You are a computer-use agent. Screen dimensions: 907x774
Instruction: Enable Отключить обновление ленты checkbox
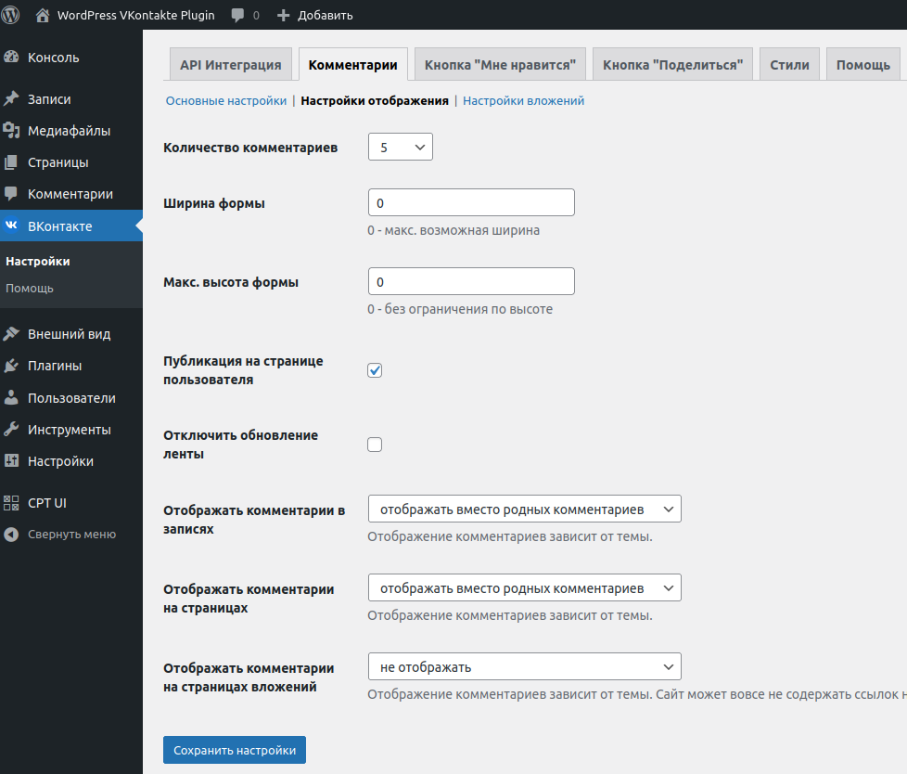[375, 445]
